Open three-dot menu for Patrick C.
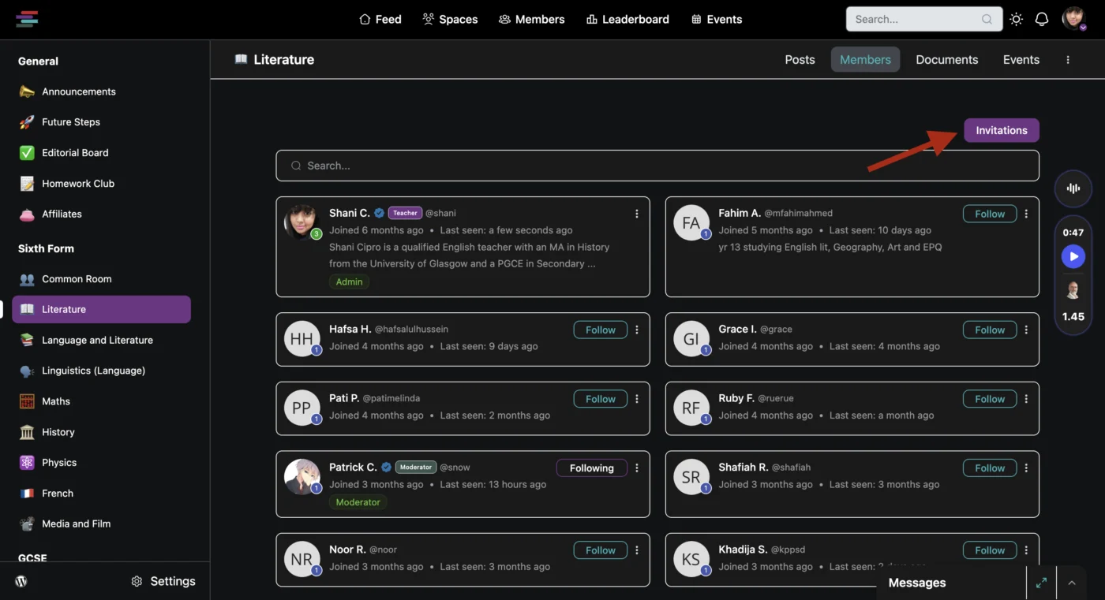The height and width of the screenshot is (600, 1105). [x=637, y=468]
